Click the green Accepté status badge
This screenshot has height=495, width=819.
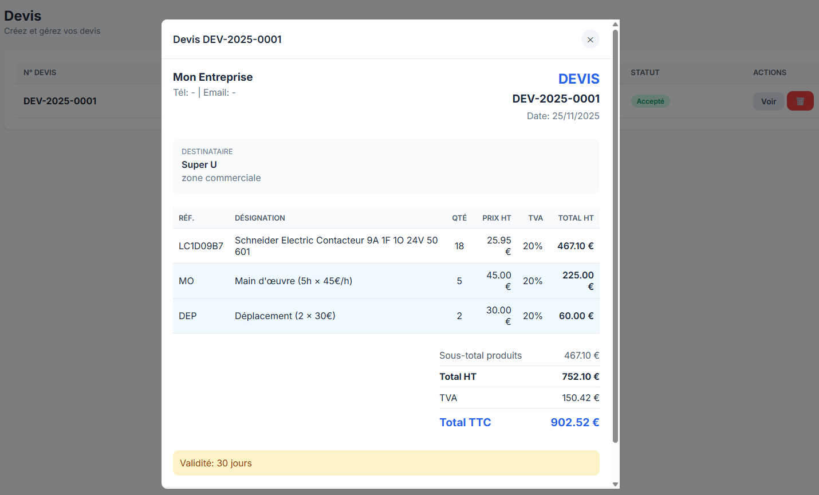tap(650, 101)
